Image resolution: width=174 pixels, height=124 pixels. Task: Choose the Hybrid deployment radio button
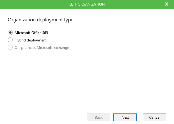coord(10,40)
